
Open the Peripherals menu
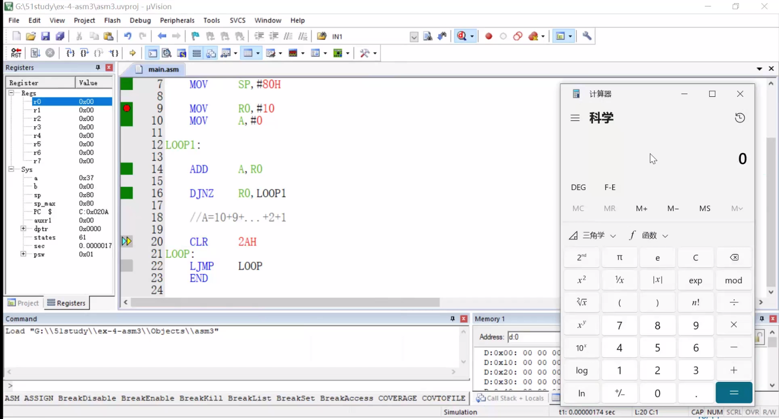coord(177,20)
